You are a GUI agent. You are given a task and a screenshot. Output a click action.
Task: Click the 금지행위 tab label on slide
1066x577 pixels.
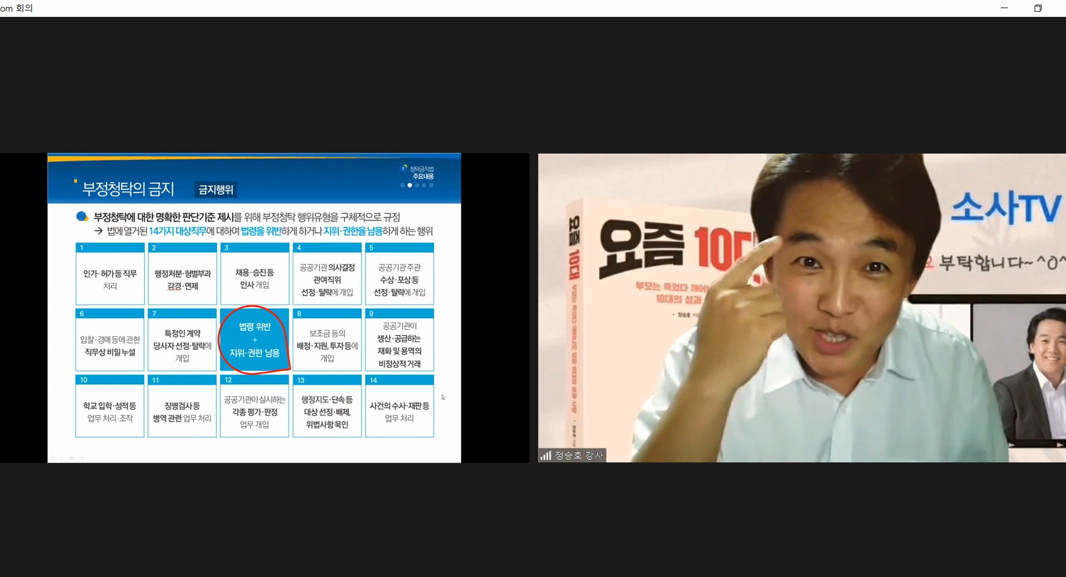point(216,190)
